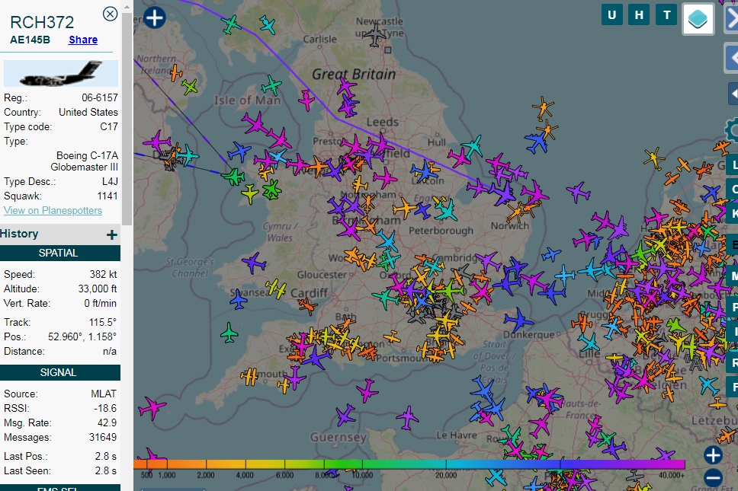Click the round plus button at map top-left
This screenshot has width=738, height=491.
154,18
